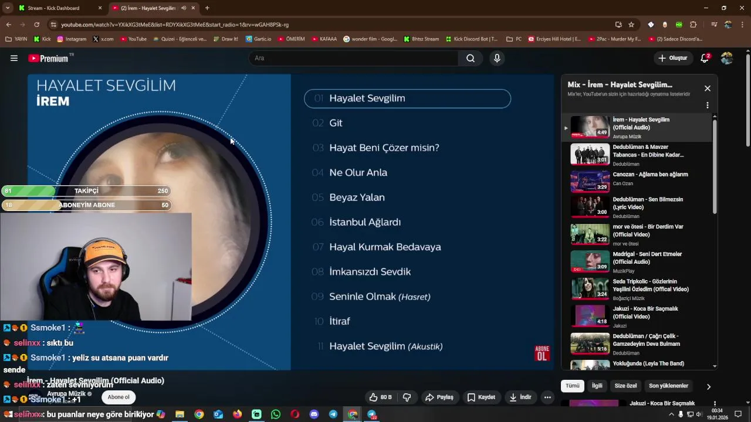Open the Instagram bookmark
751x422 pixels.
point(72,39)
